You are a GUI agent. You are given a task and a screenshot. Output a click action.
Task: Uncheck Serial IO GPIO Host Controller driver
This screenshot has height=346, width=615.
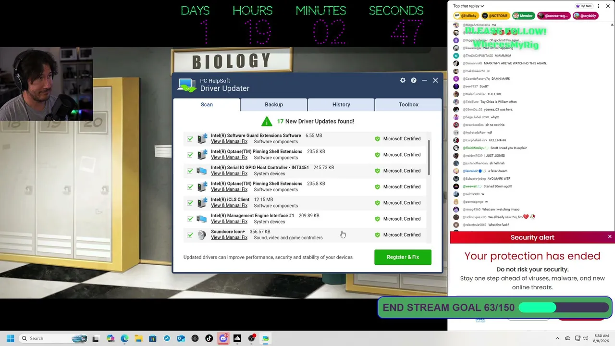pos(190,171)
